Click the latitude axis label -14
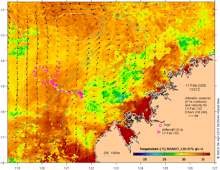Image resolution: width=220 pixels, height=170 pixels. (2, 60)
